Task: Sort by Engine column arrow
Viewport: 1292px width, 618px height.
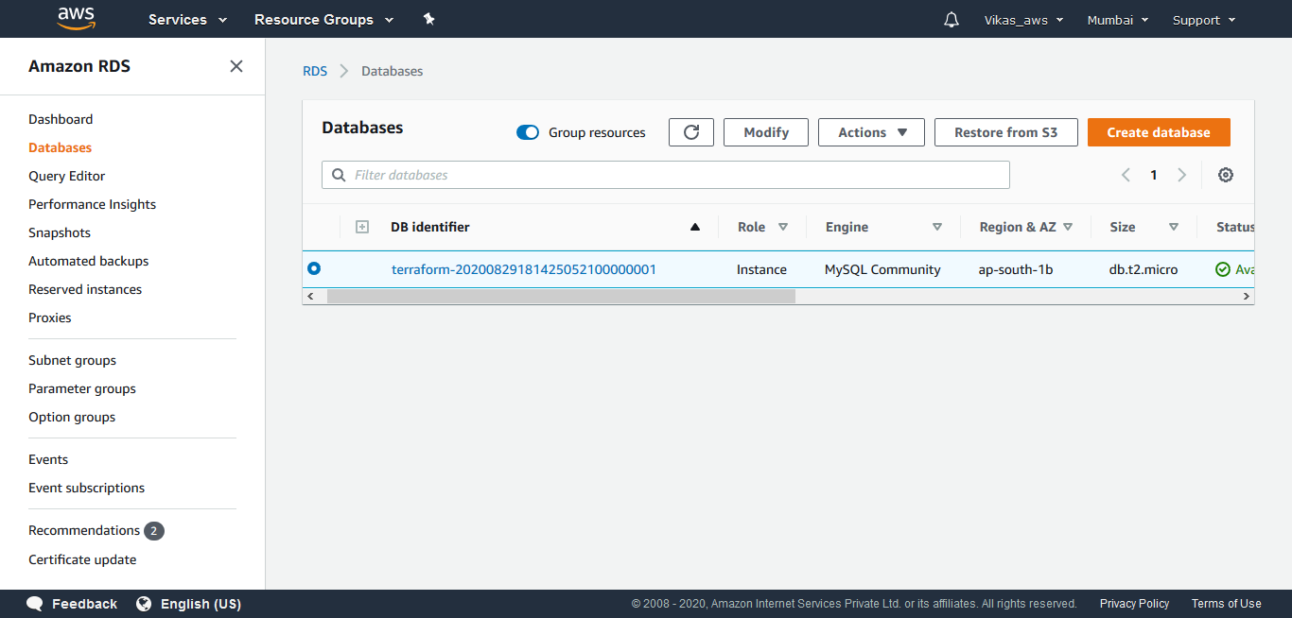Action: click(937, 227)
